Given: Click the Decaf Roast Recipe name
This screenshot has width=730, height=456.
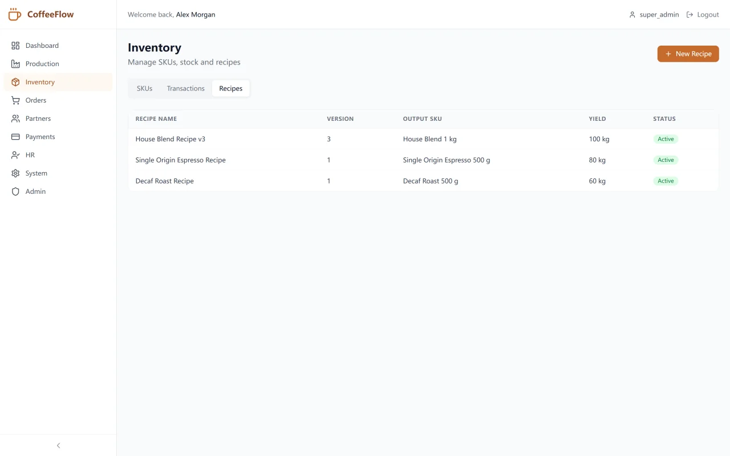Looking at the screenshot, I should [165, 181].
